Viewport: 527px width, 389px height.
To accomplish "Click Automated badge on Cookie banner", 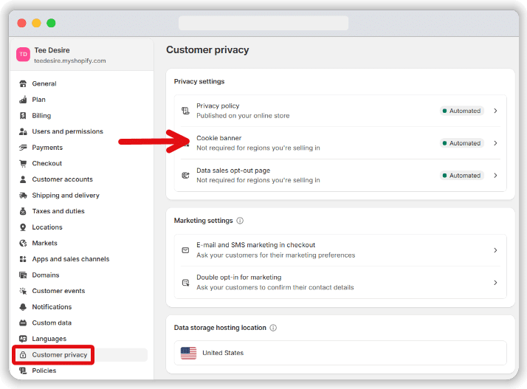I will 462,143.
